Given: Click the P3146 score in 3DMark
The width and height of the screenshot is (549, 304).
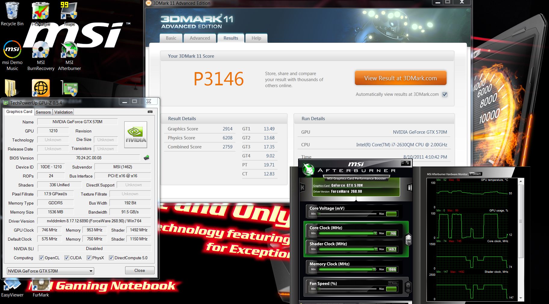Looking at the screenshot, I should [218, 79].
